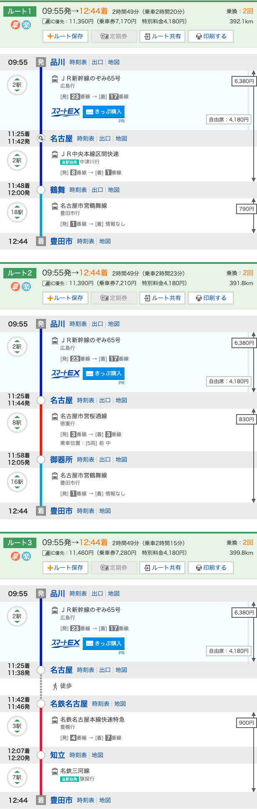
Task: Expand the 2駅 stops for のぞみ65号 in Route 1
Action: click(17, 85)
